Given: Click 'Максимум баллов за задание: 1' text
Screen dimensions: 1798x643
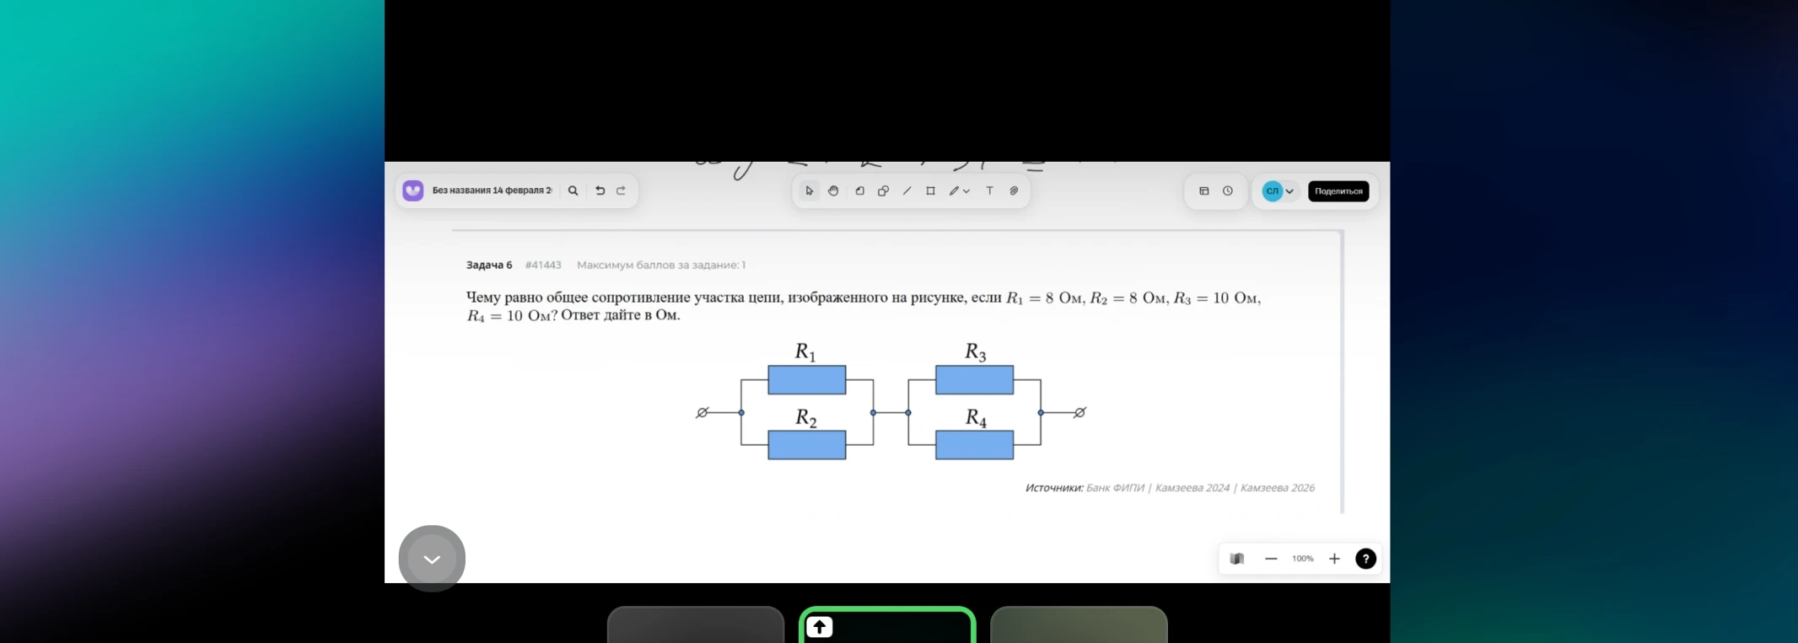Looking at the screenshot, I should [x=661, y=265].
